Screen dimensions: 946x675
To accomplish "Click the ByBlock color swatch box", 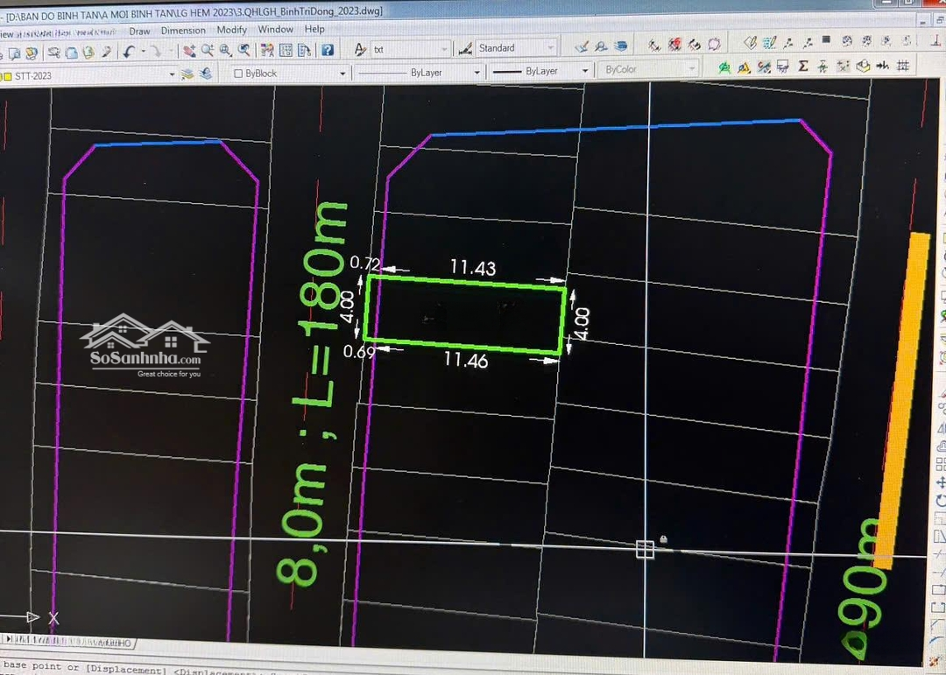I will 238,74.
